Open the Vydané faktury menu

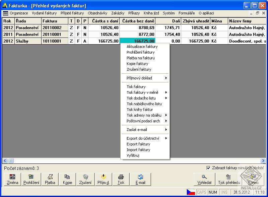44,13
